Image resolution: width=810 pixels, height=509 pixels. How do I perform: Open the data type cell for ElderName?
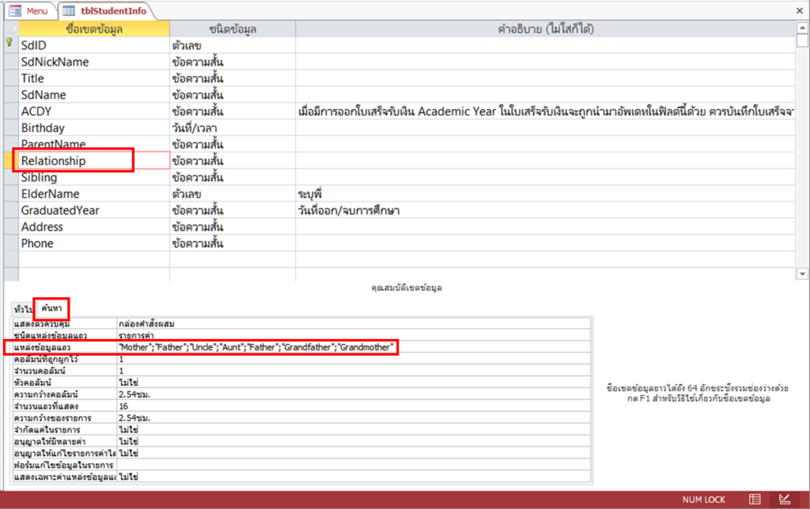(232, 194)
